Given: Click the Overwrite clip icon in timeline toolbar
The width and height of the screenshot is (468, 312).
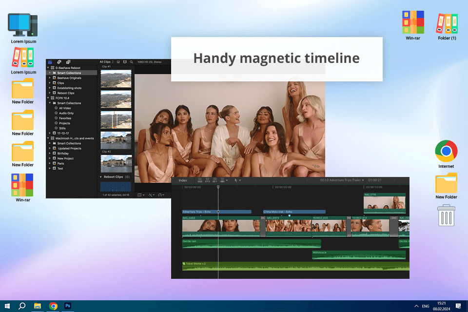Looking at the screenshot, I should 222,180.
